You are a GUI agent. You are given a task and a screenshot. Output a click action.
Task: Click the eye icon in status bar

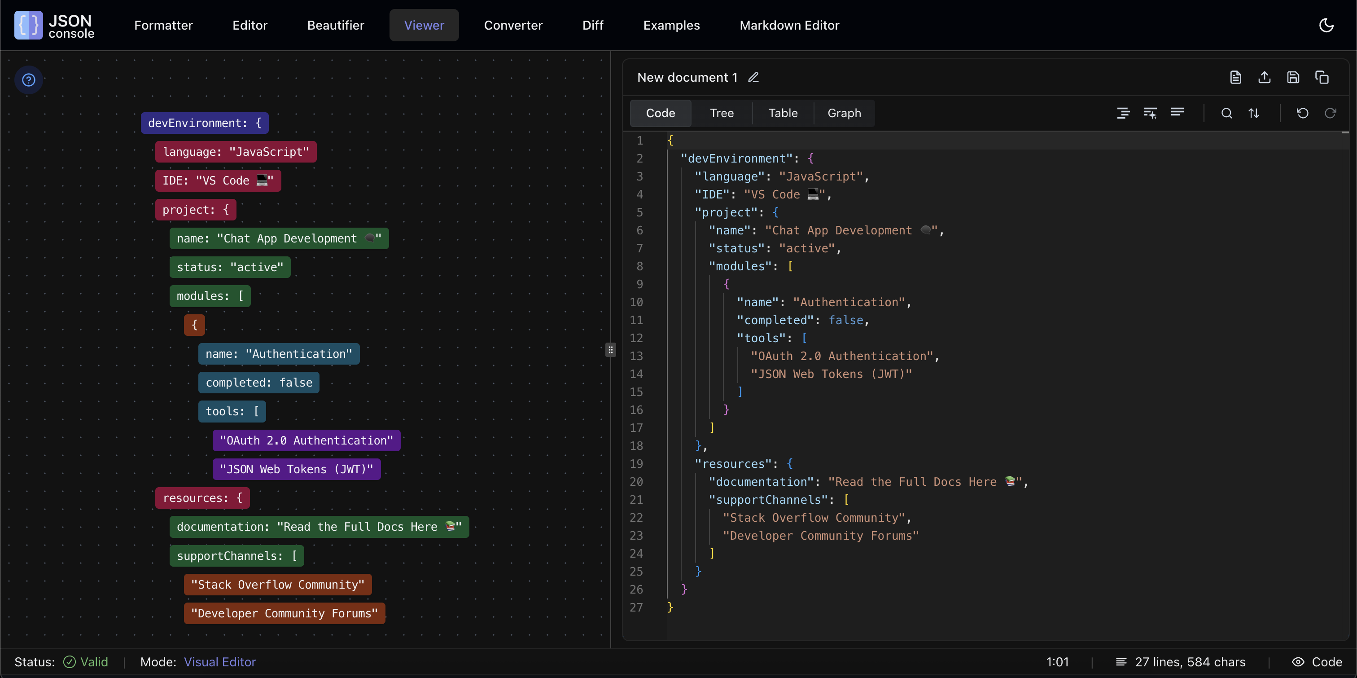pyautogui.click(x=1298, y=662)
